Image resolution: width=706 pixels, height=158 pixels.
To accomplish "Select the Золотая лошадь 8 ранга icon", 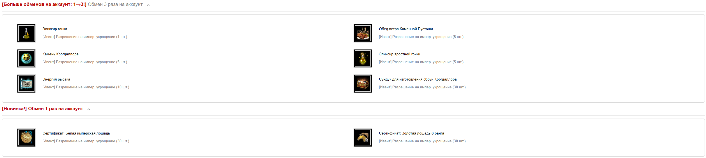I will (x=363, y=138).
